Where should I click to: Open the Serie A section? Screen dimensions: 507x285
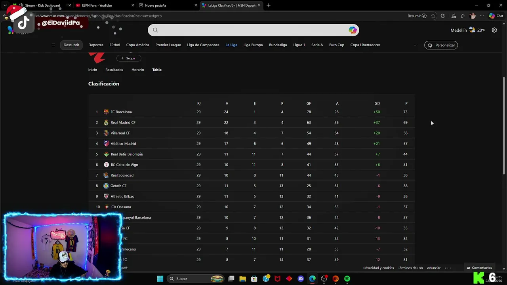(x=317, y=45)
